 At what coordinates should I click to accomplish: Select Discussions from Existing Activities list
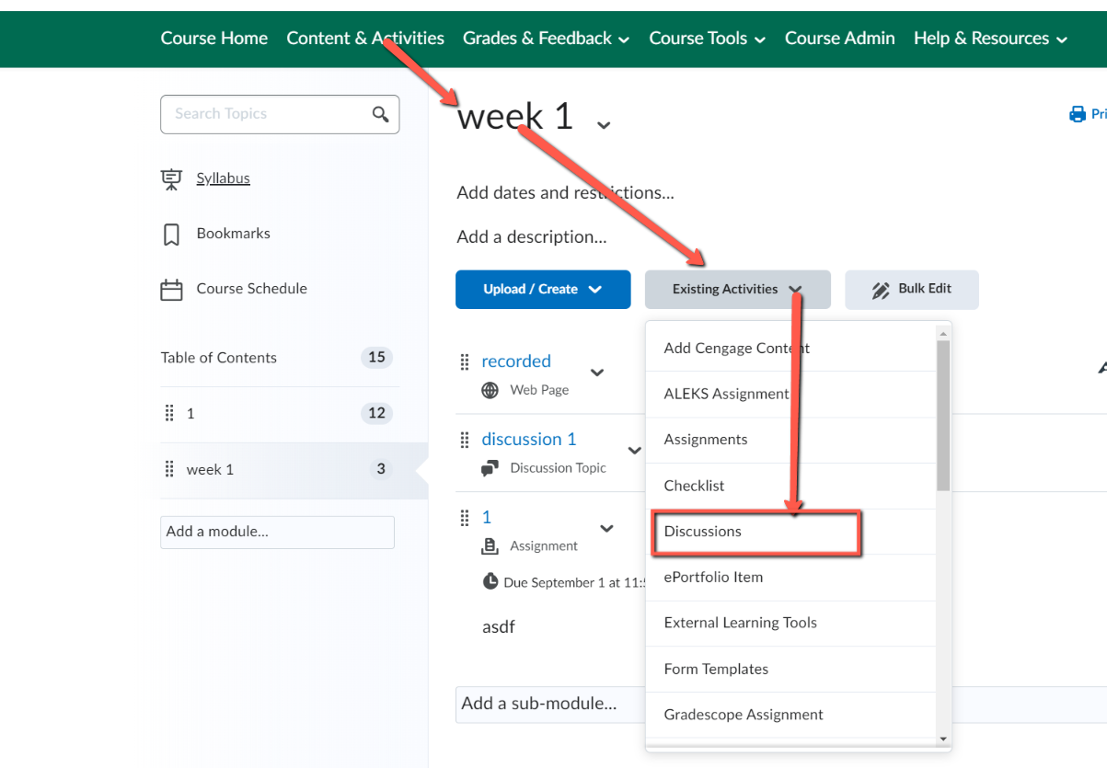point(703,532)
